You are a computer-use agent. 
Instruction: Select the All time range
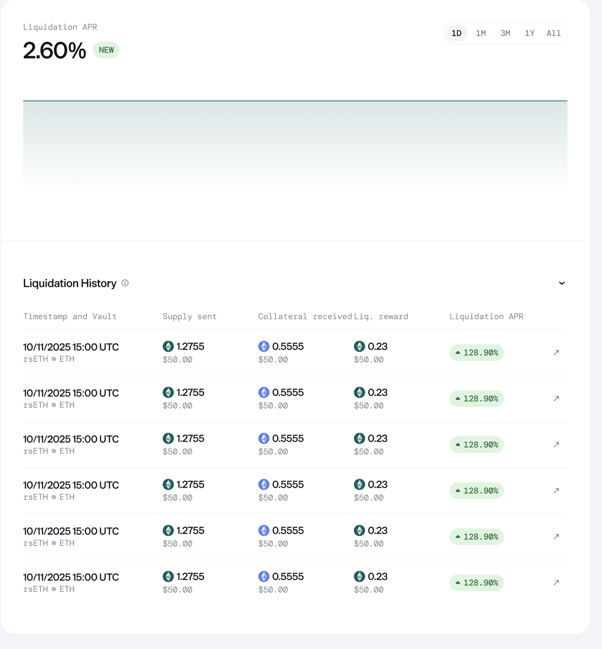[x=554, y=33]
